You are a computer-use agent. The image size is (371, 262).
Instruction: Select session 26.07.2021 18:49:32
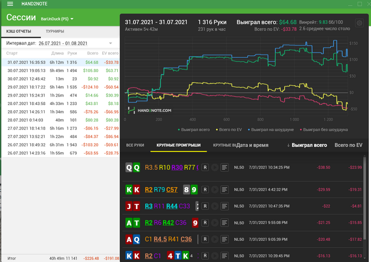click(60, 145)
